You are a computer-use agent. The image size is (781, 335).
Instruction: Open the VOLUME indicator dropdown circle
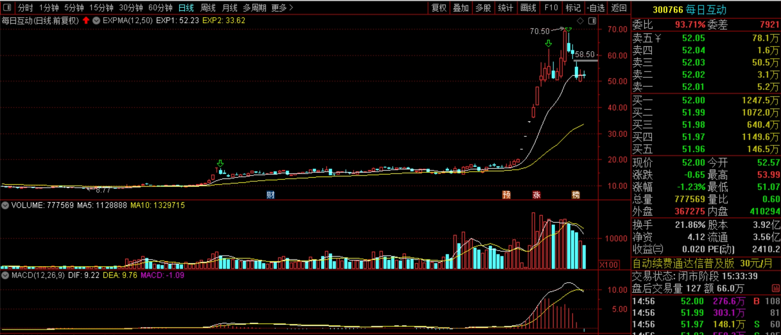click(5, 205)
